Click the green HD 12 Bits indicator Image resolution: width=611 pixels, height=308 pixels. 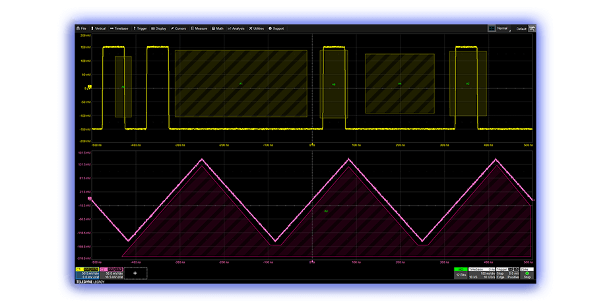click(x=461, y=272)
